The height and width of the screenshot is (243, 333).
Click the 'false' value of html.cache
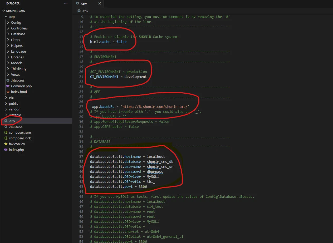[x=121, y=42]
